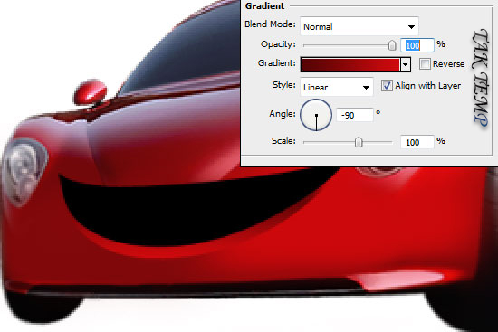Click the Blend Mode dropdown arrow
Image resolution: width=498 pixels, height=332 pixels.
[x=411, y=27]
